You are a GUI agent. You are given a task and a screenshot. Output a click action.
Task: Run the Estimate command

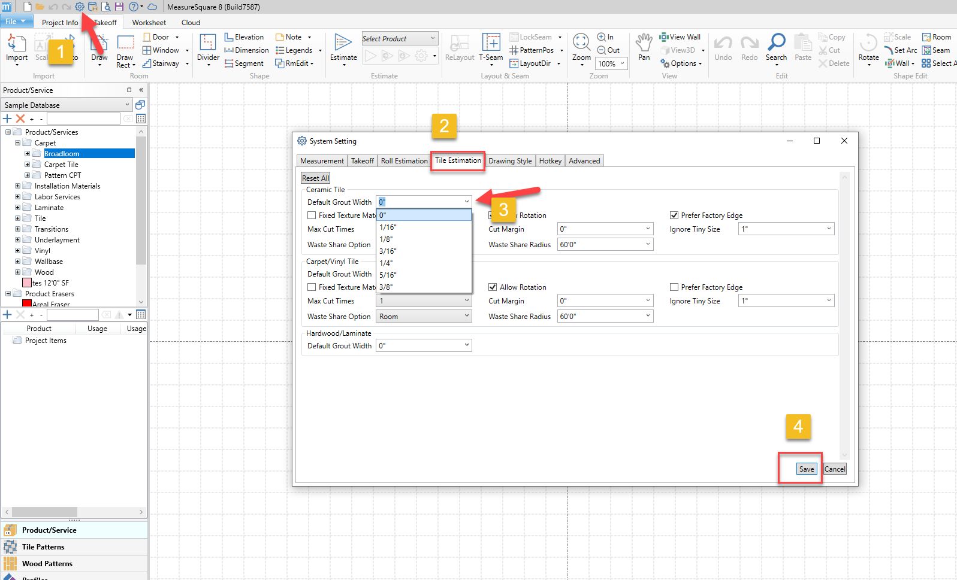coord(343,48)
